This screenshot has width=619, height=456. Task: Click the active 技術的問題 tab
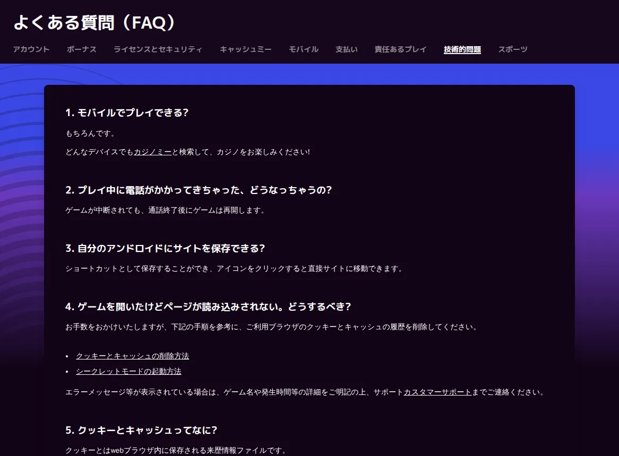(462, 49)
